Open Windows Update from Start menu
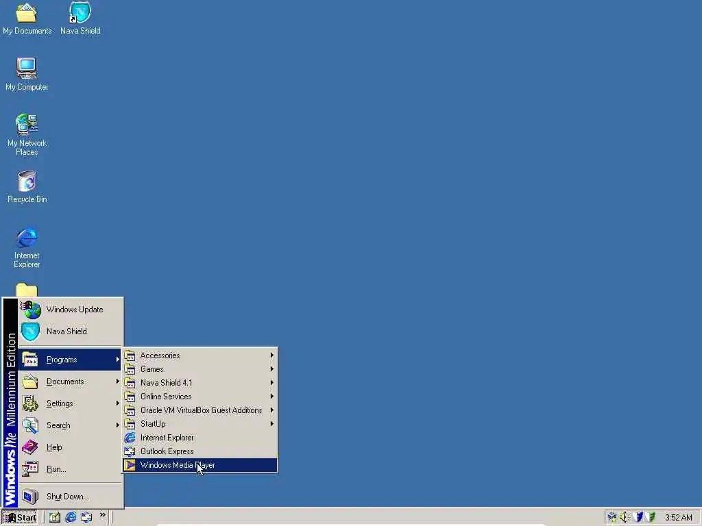The width and height of the screenshot is (702, 526). click(x=71, y=310)
